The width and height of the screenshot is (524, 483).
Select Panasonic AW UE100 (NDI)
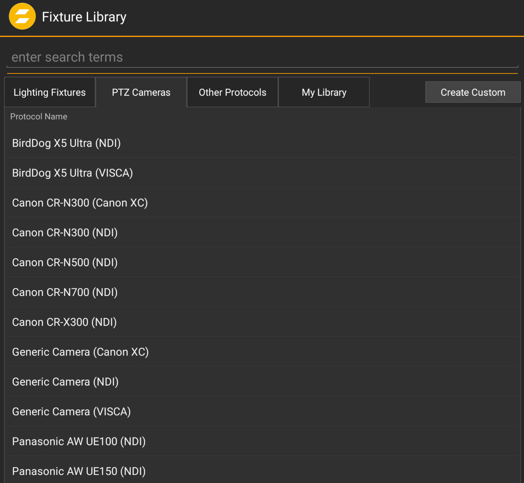point(262,441)
